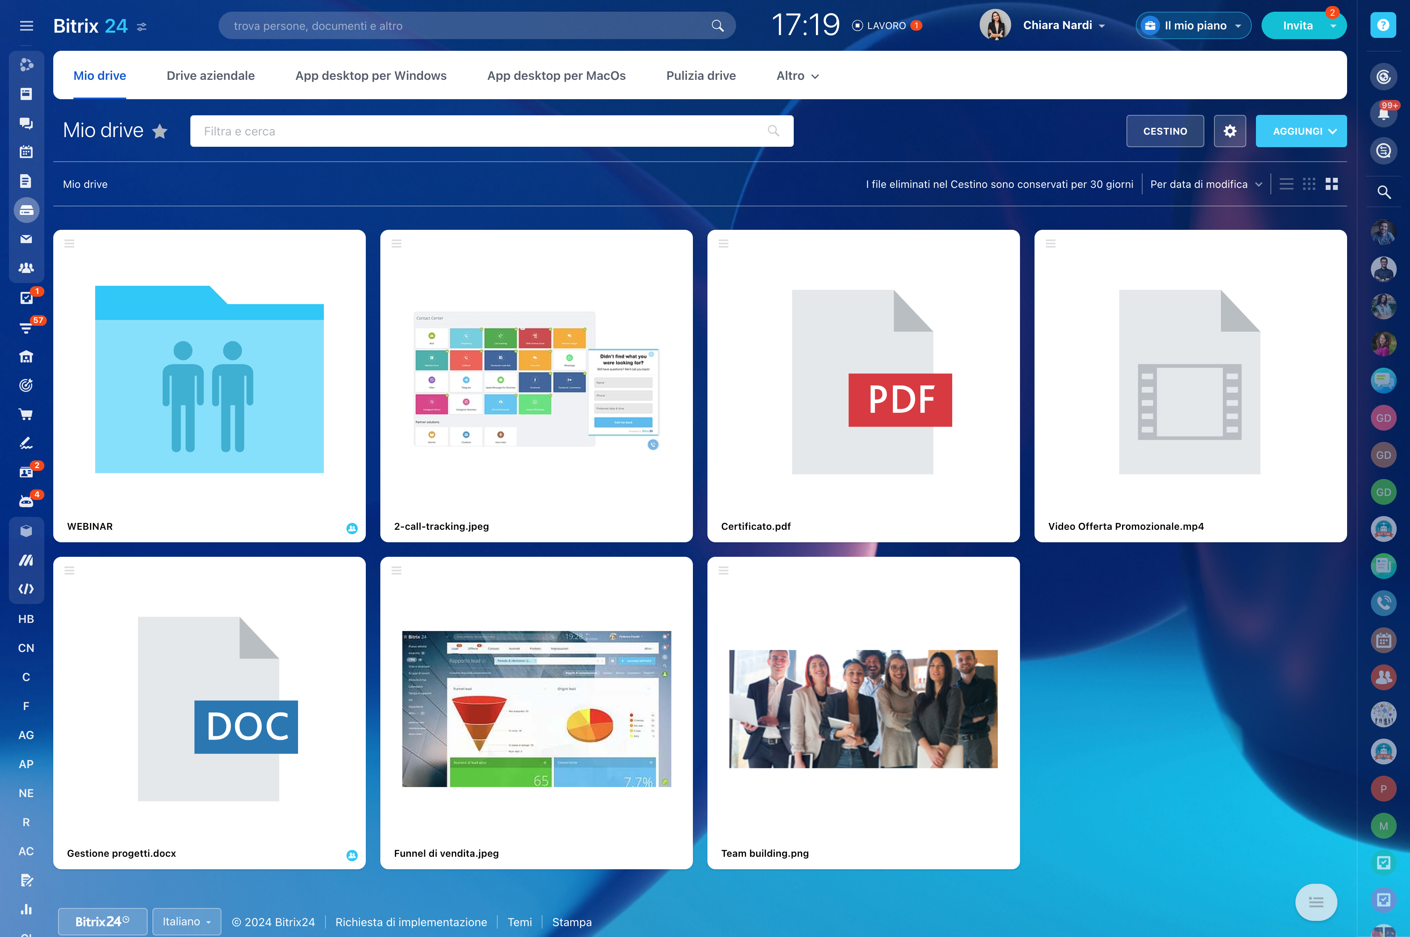
Task: Toggle the LAVORO workday status
Action: pyautogui.click(x=886, y=26)
